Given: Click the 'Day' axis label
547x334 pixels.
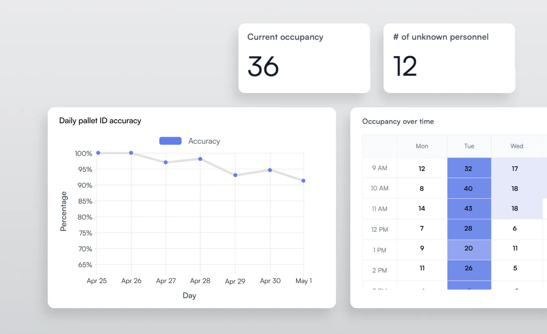Looking at the screenshot, I should click(189, 295).
